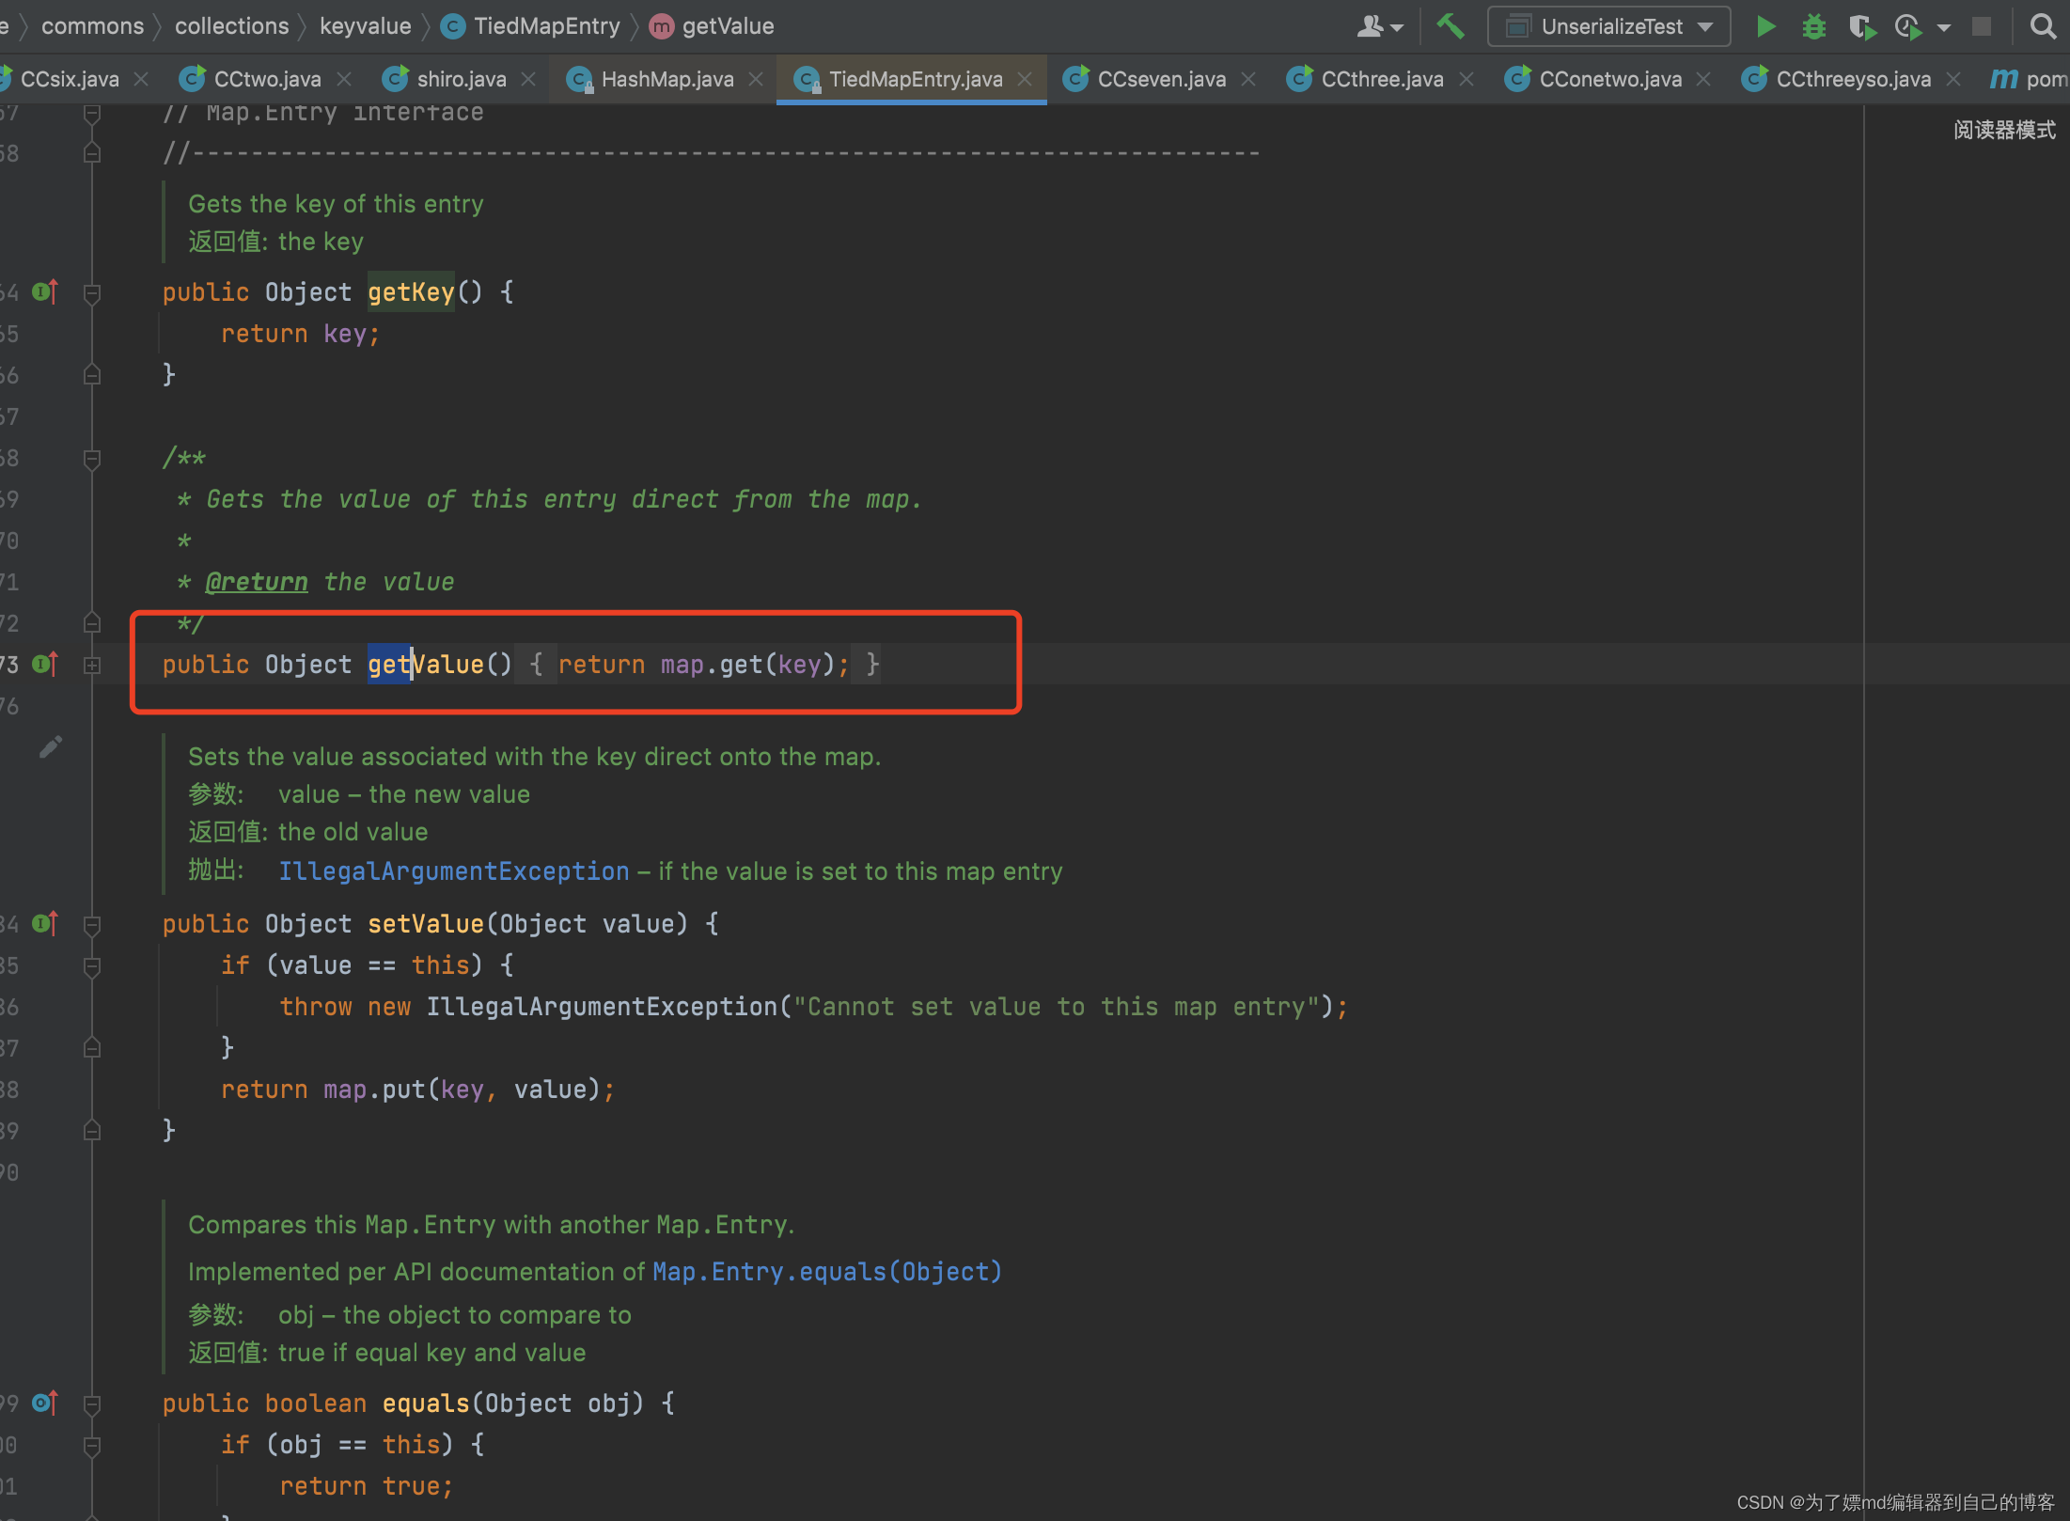Open the UnserializeTest run configuration dropdown
This screenshot has height=1521, width=2070.
1608,26
